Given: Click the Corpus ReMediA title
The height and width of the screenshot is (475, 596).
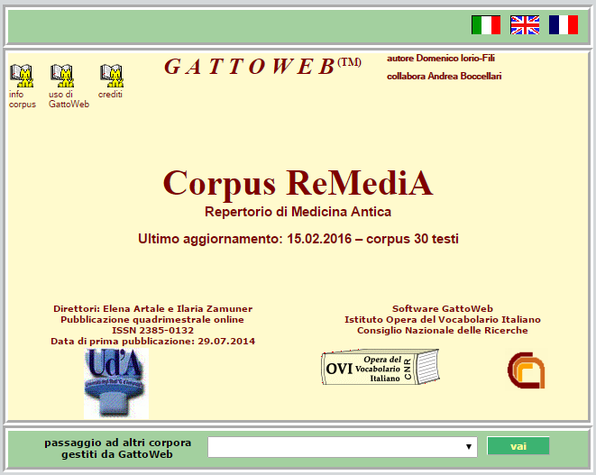Looking at the screenshot, I should [x=298, y=184].
